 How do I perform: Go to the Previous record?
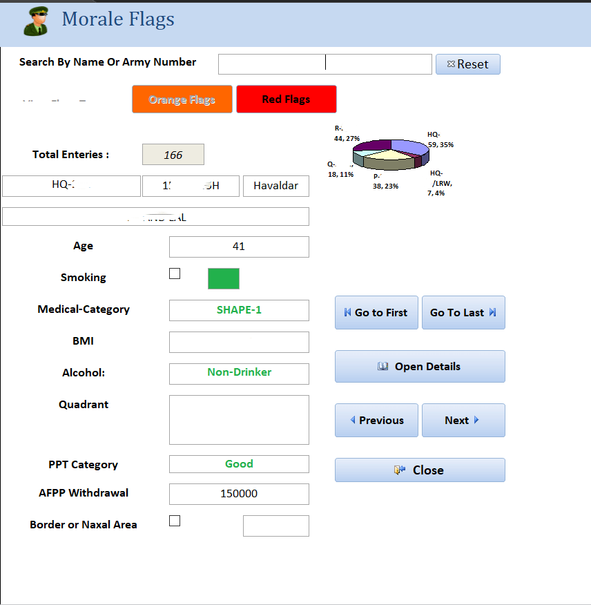pyautogui.click(x=376, y=421)
